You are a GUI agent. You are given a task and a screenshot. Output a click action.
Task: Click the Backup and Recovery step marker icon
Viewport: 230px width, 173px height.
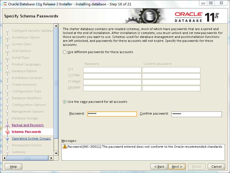coord(7,125)
